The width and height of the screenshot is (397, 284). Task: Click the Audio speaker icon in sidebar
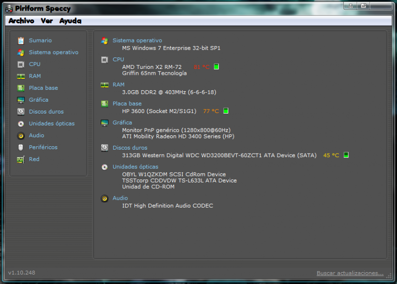[21, 135]
